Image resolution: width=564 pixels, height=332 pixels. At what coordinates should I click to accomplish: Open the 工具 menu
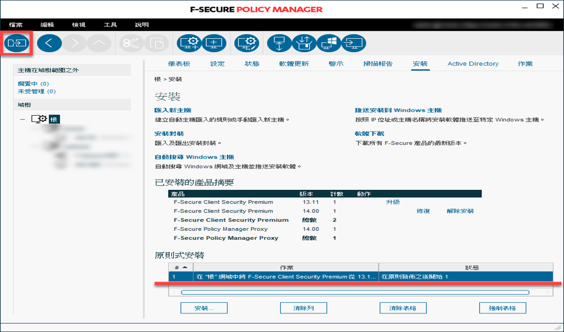click(110, 25)
